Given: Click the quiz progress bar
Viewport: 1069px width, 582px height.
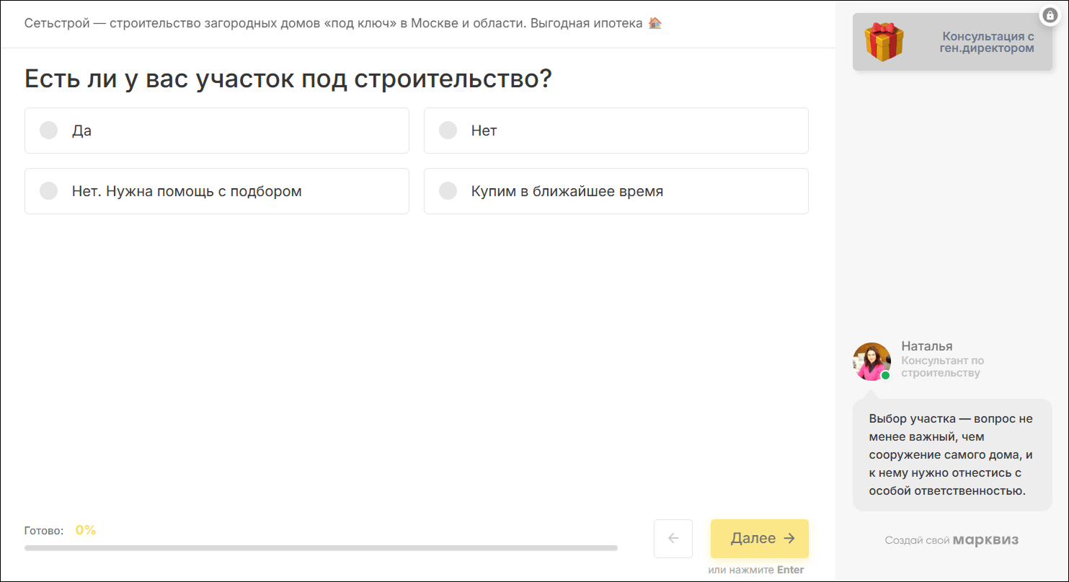Looking at the screenshot, I should click(x=321, y=548).
